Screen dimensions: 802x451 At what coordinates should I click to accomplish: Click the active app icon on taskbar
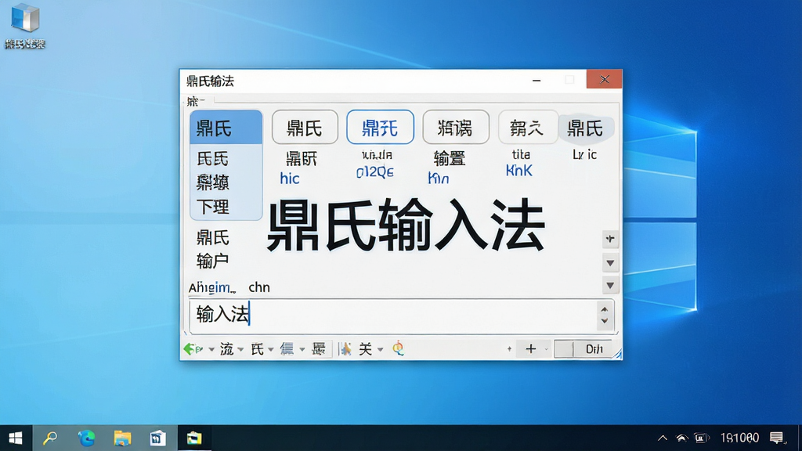[194, 438]
